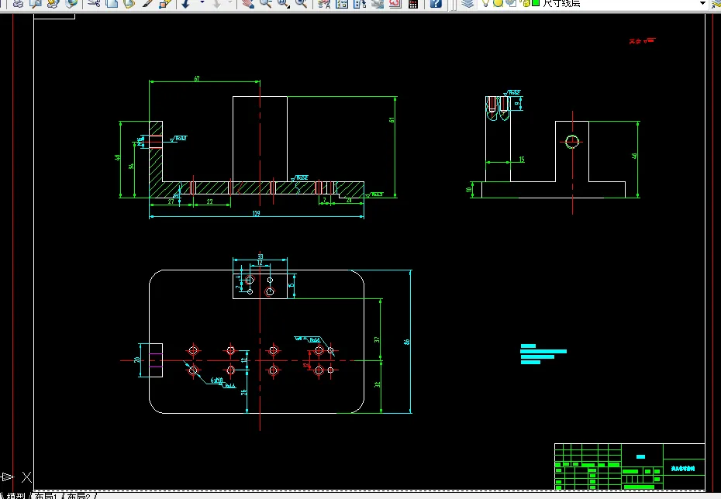Select the Match Properties brush tool
The width and height of the screenshot is (721, 499).
point(147,3)
